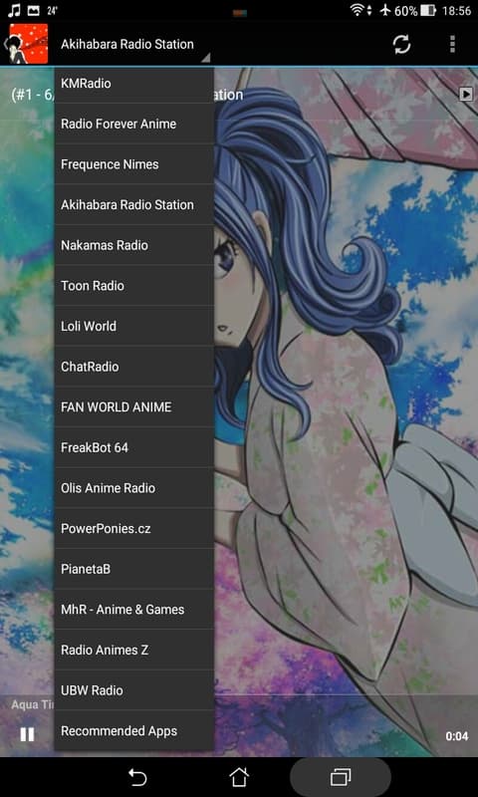Select Toon Radio station

(x=134, y=286)
